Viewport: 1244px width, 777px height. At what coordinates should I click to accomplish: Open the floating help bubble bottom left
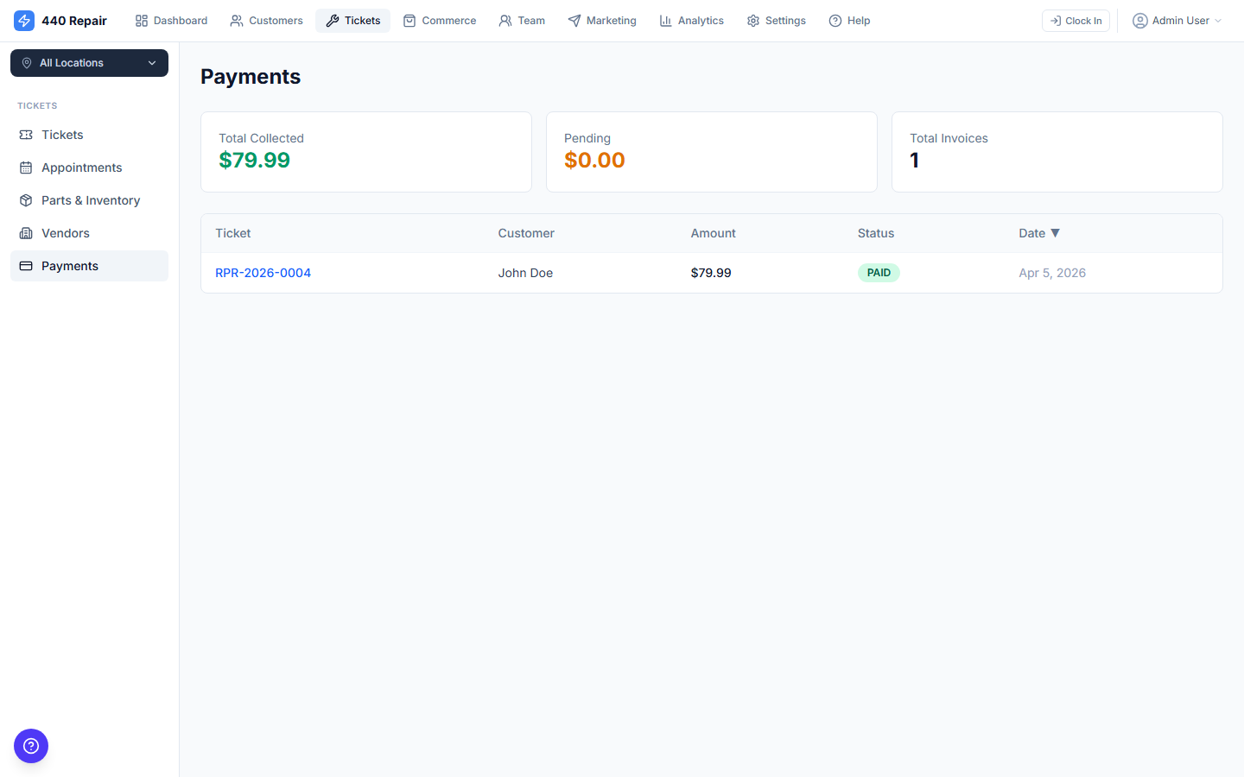[x=31, y=746]
